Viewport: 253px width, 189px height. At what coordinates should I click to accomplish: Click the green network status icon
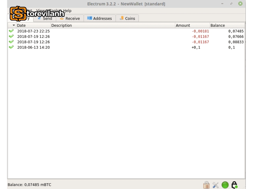click(225, 185)
